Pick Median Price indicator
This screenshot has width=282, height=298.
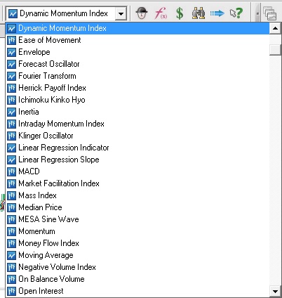pyautogui.click(x=137, y=207)
